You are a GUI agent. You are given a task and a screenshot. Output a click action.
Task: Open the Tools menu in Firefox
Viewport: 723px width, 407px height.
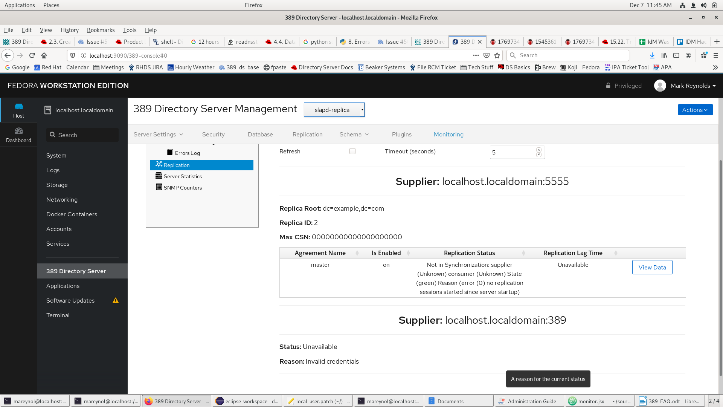pyautogui.click(x=130, y=30)
